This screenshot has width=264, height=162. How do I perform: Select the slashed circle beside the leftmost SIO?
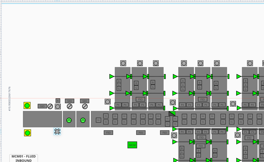click(x=50, y=106)
